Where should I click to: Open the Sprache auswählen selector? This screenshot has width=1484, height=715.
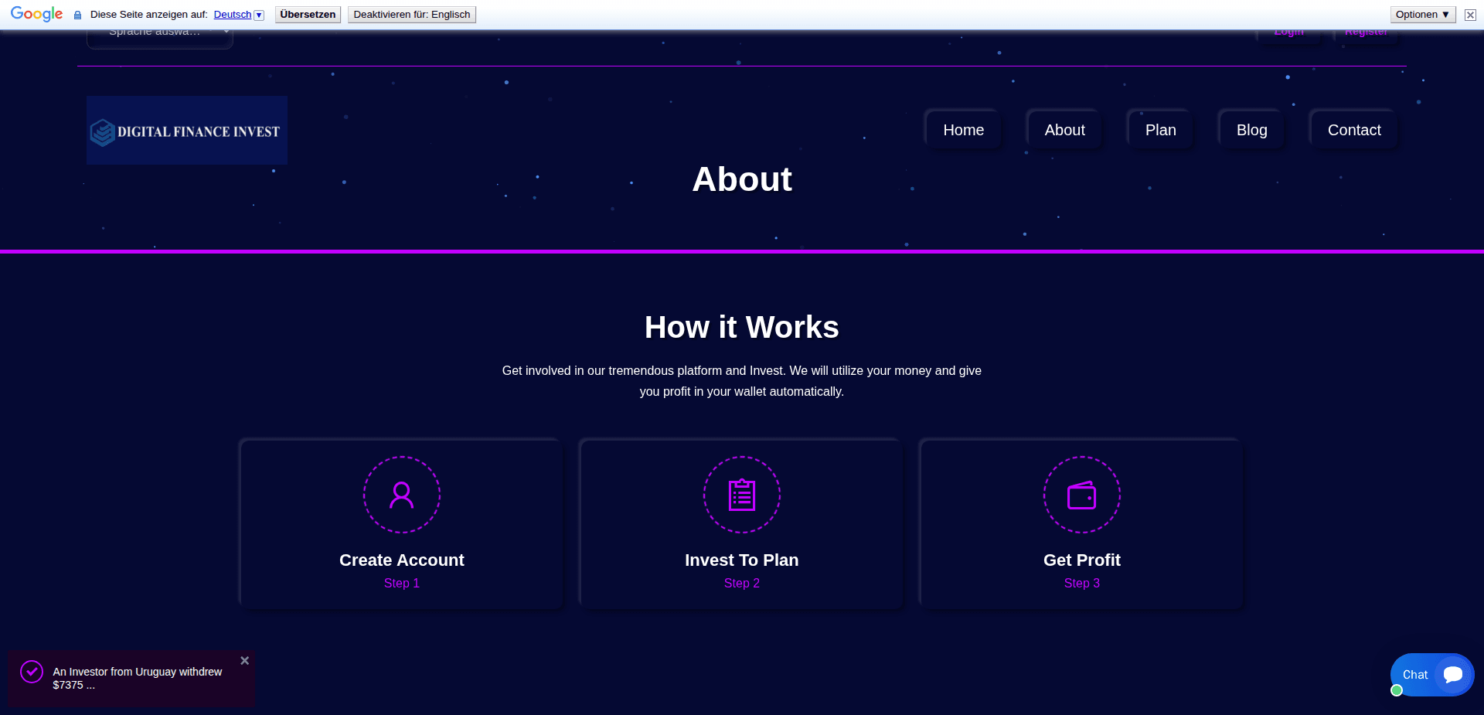(x=159, y=32)
